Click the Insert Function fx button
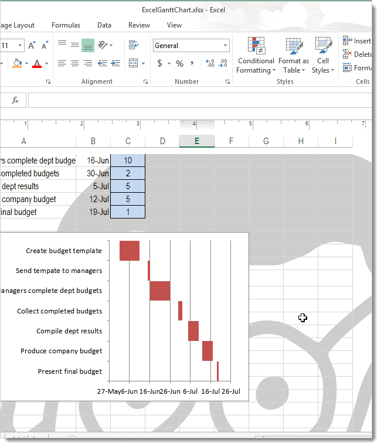This screenshot has width=381, height=447. (x=15, y=100)
